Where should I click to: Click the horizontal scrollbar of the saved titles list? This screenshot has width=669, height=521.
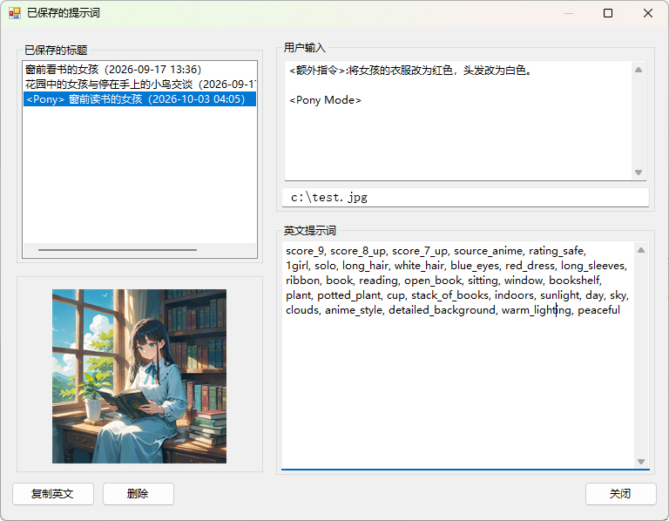point(118,250)
